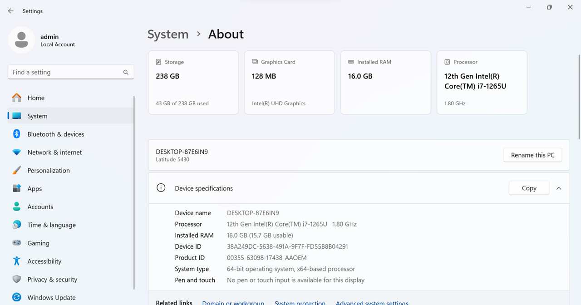Open the Graphics Card 128 MB card
Screen dimensions: 581x305
tap(290, 82)
